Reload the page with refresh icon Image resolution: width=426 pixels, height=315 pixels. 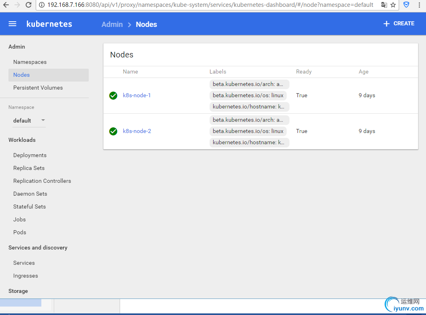click(29, 4)
